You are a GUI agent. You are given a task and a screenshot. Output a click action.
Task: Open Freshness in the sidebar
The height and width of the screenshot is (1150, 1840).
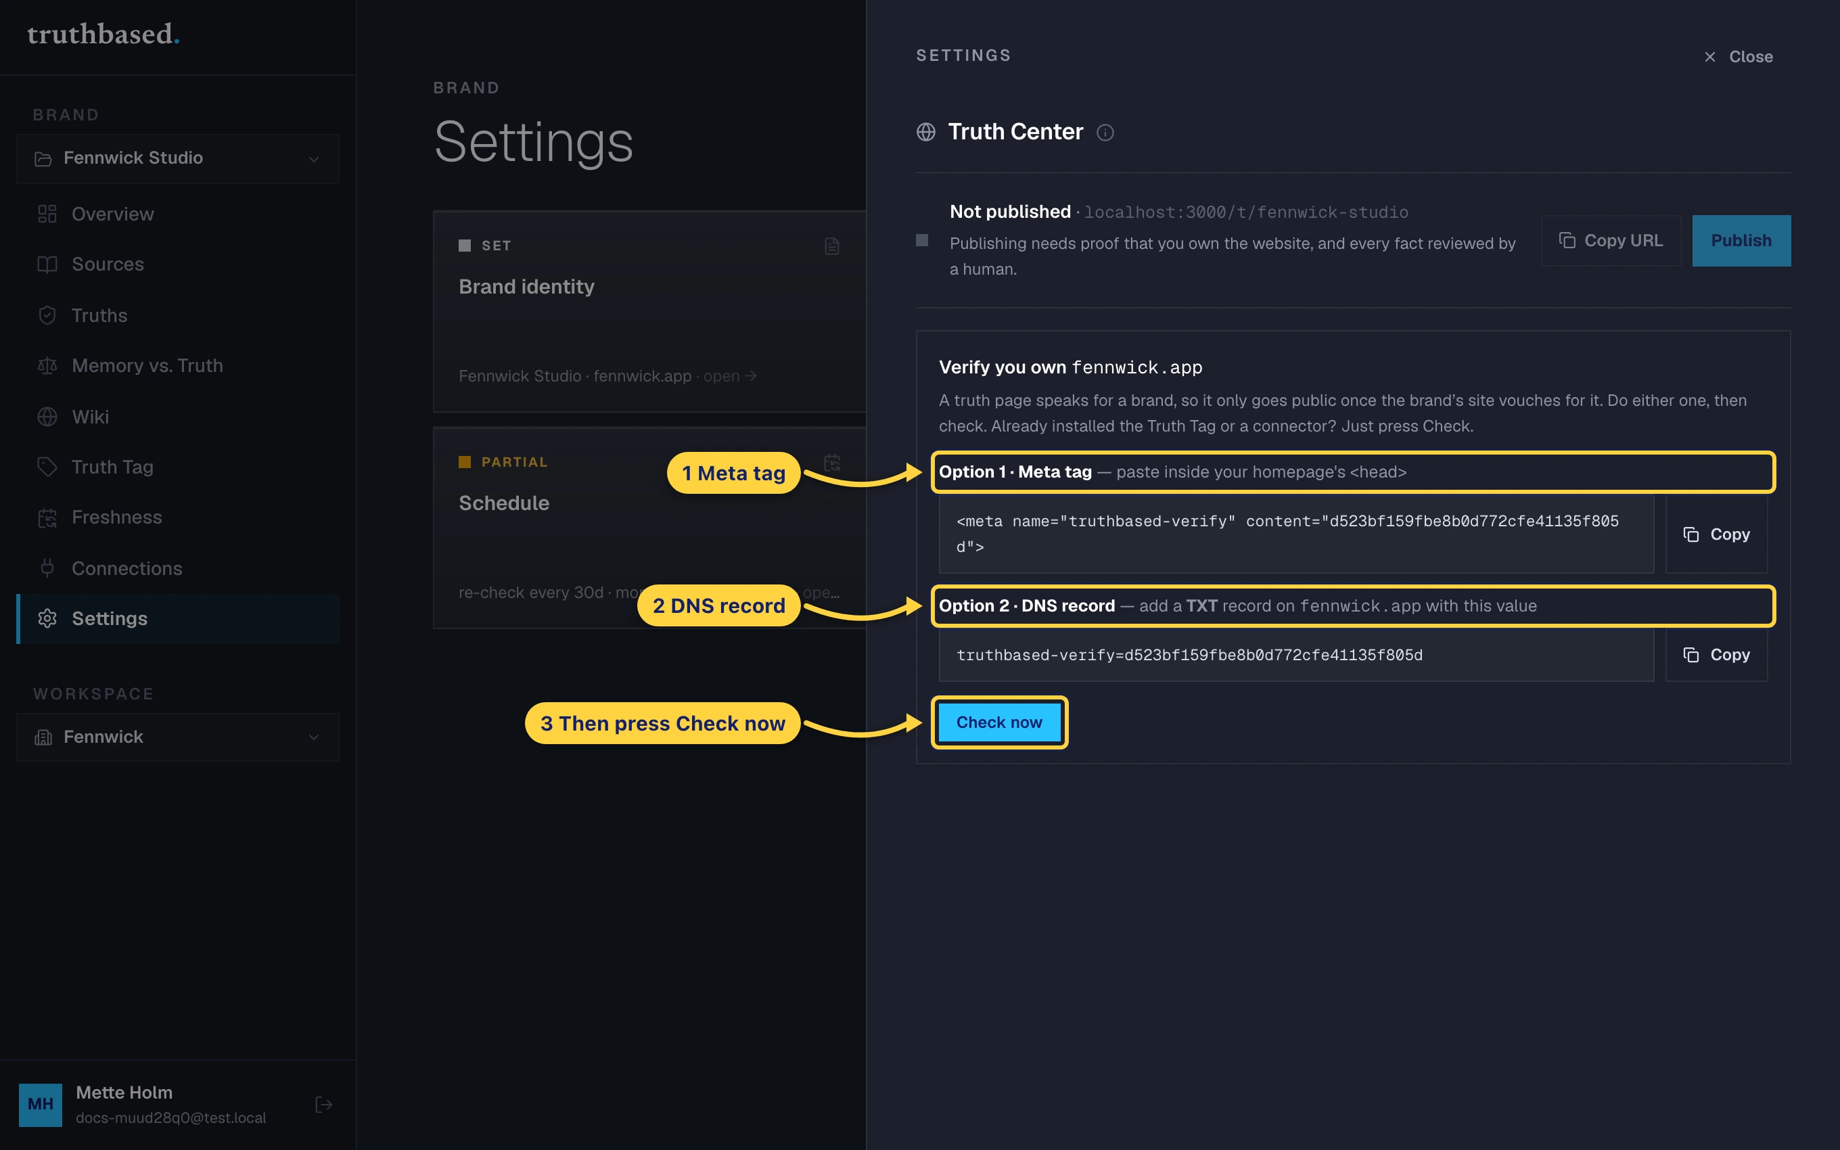point(178,517)
